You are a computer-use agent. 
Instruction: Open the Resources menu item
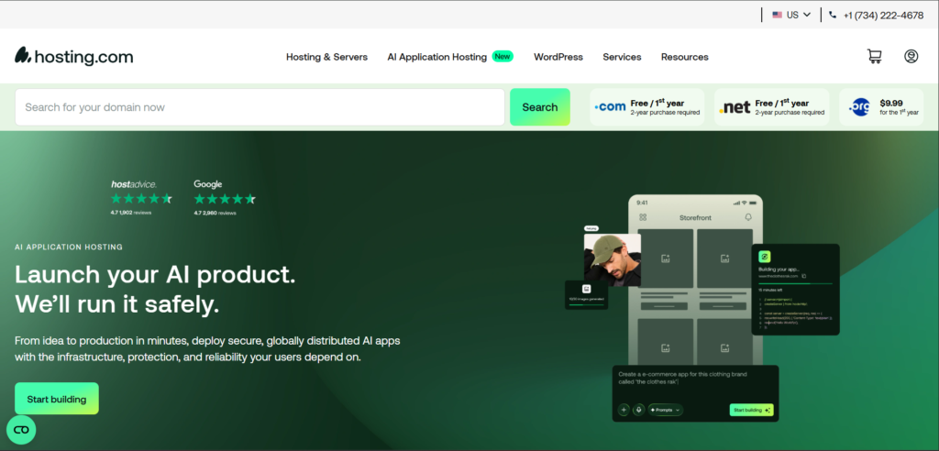click(x=684, y=57)
